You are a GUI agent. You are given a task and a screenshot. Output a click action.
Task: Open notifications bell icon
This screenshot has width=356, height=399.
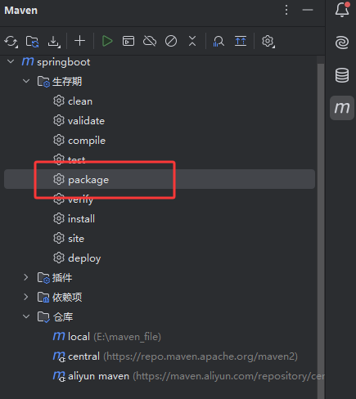pos(342,10)
